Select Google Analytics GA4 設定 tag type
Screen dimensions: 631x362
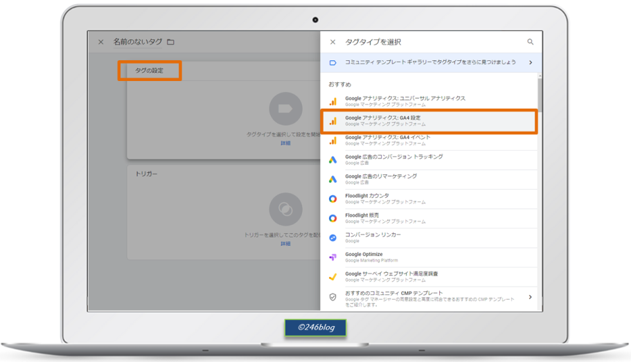(429, 121)
